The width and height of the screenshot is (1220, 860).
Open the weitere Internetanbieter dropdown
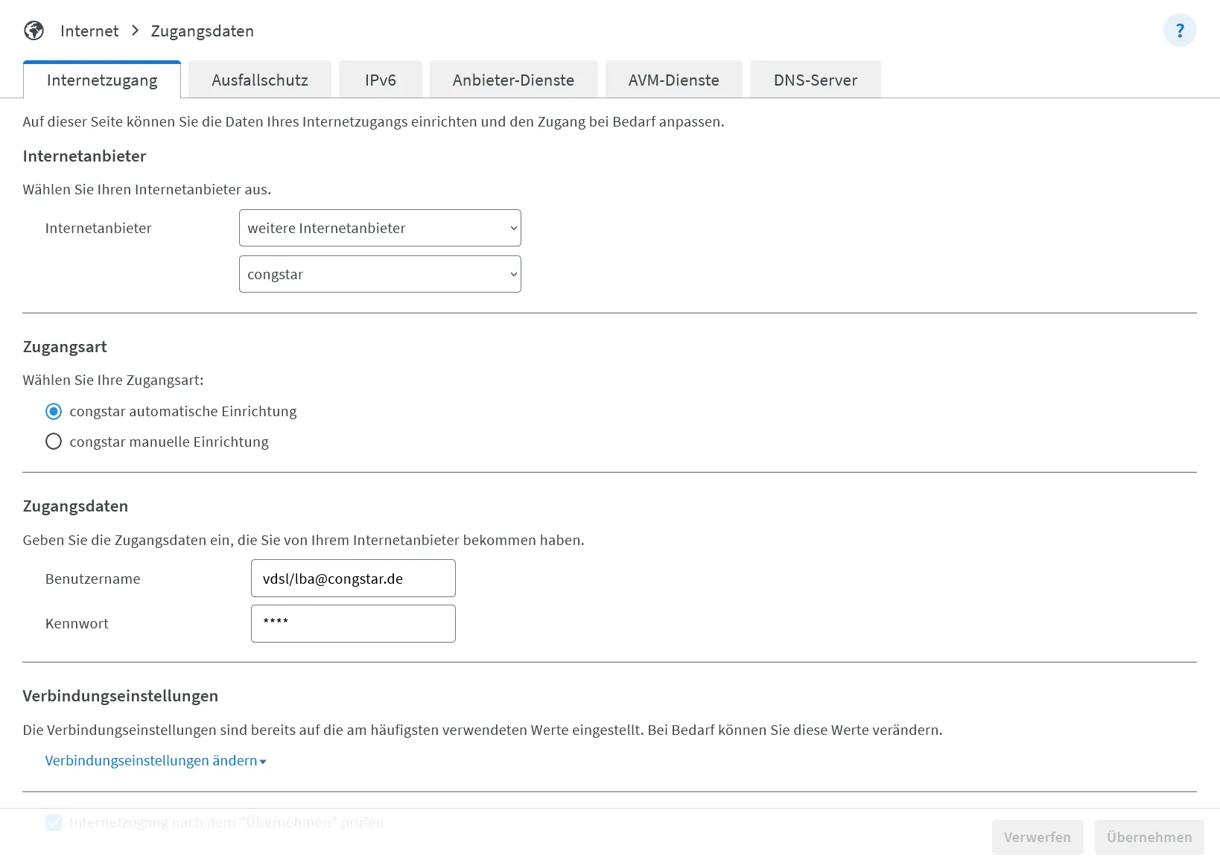pos(380,228)
